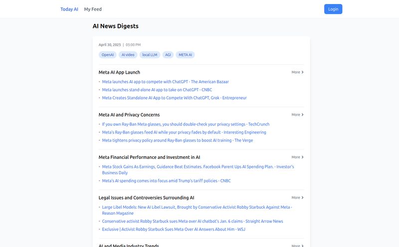Expand More for AI and Media Industry Trends
Viewport: 399px width, 247px height.
pos(297,246)
